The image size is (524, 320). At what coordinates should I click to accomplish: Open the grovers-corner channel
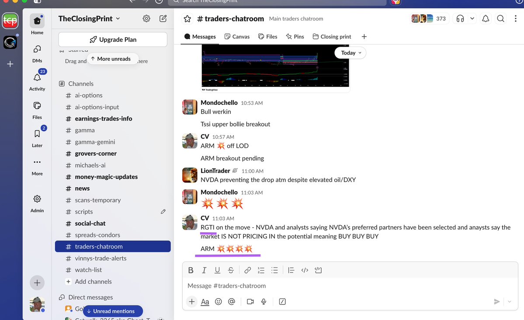[x=113, y=154]
